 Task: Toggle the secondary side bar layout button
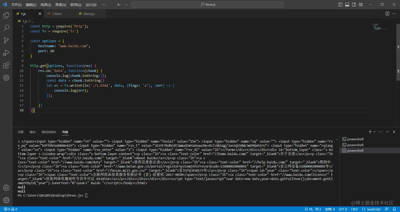pos(354,5)
